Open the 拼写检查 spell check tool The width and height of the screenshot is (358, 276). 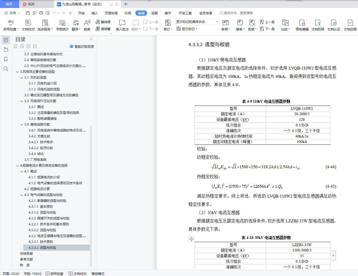pyautogui.click(x=11, y=25)
